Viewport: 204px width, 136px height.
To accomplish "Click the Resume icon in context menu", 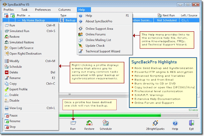I will click(x=6, y=121).
